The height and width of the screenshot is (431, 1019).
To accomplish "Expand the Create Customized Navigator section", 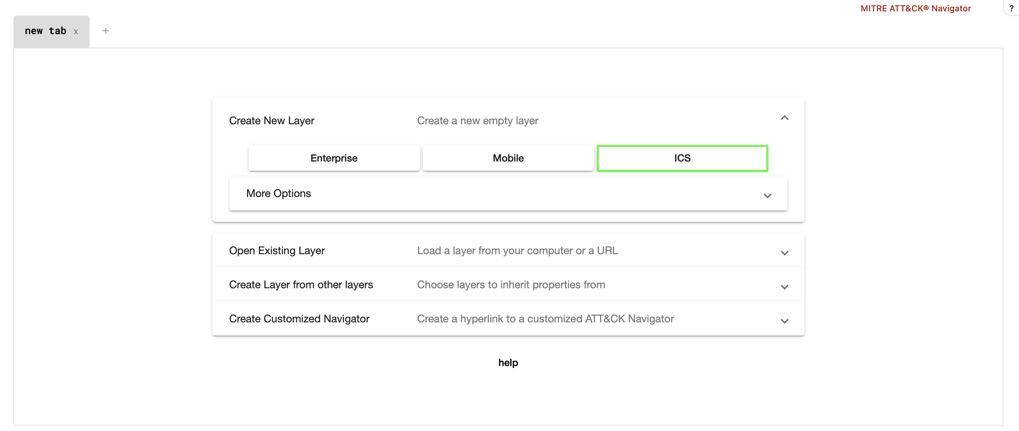I will [299, 319].
